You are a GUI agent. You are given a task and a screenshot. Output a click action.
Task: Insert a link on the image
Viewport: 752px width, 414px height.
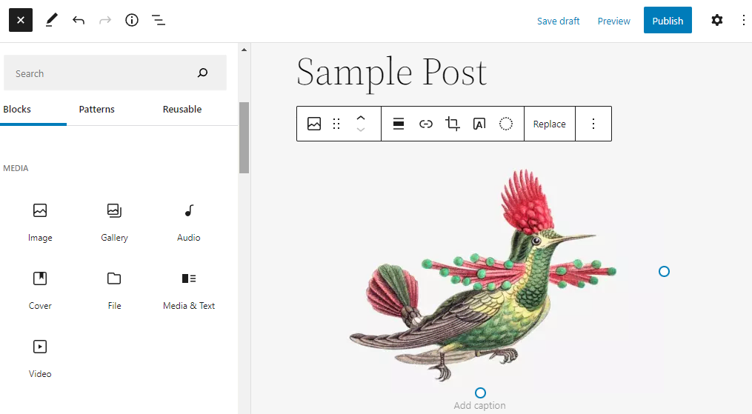pos(425,124)
